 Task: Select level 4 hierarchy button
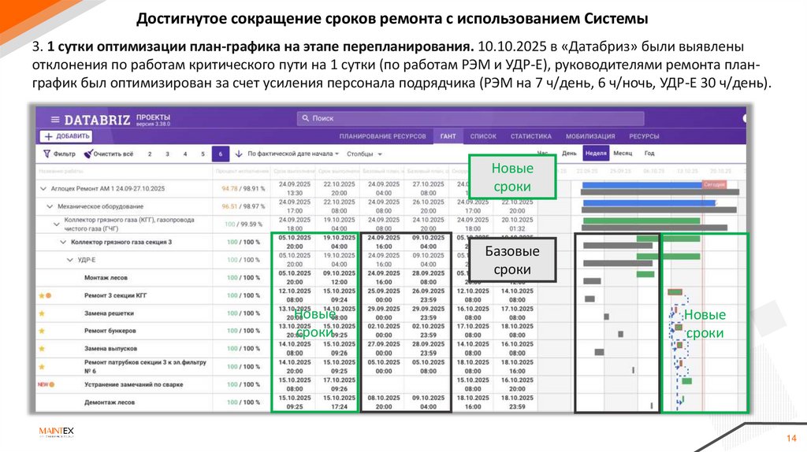tap(185, 154)
